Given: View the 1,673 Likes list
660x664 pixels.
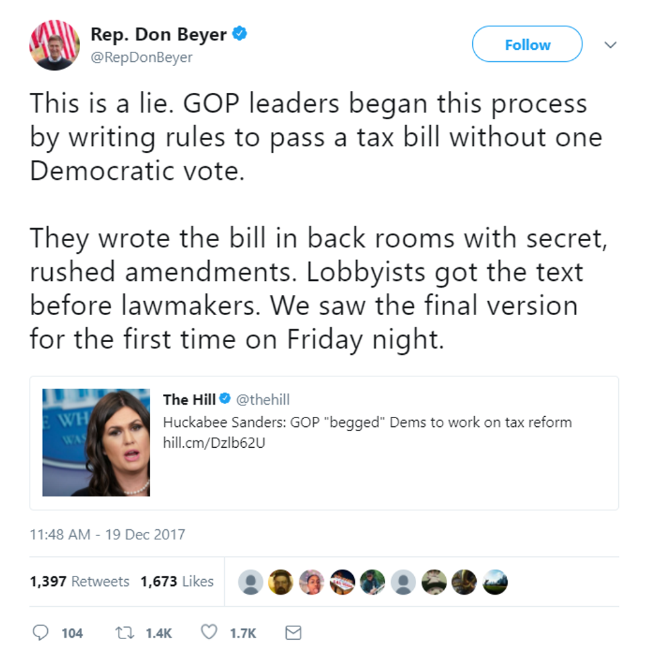Looking at the screenshot, I should [177, 581].
